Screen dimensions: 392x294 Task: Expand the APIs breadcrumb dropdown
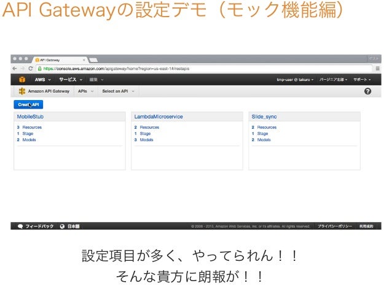(86, 91)
